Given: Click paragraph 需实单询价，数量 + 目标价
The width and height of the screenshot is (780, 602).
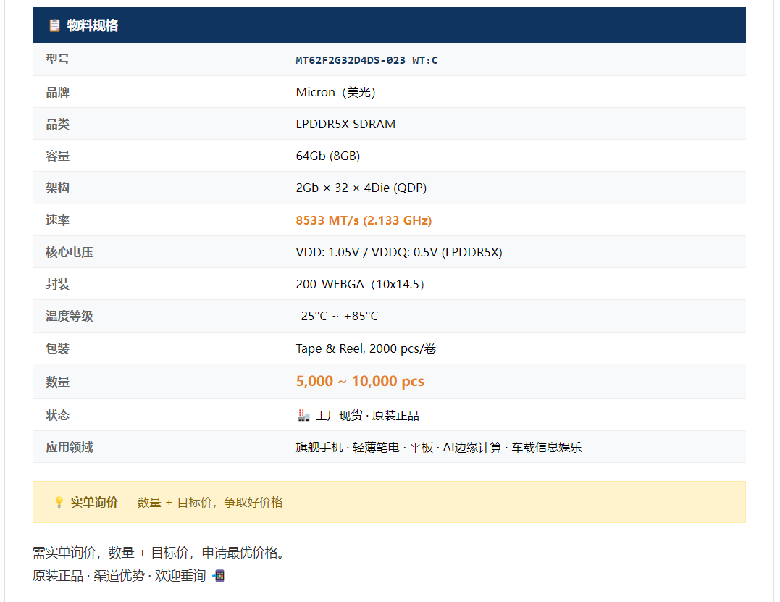Looking at the screenshot, I should click(160, 553).
